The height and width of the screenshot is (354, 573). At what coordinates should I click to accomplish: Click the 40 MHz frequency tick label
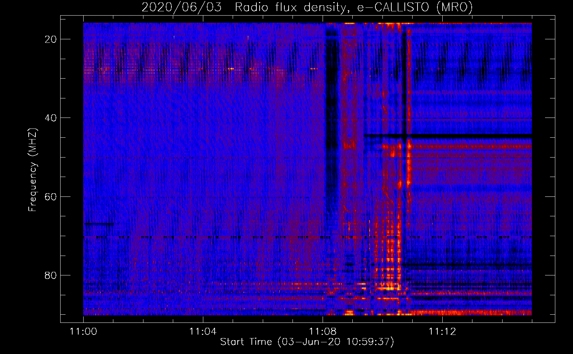[x=51, y=118]
